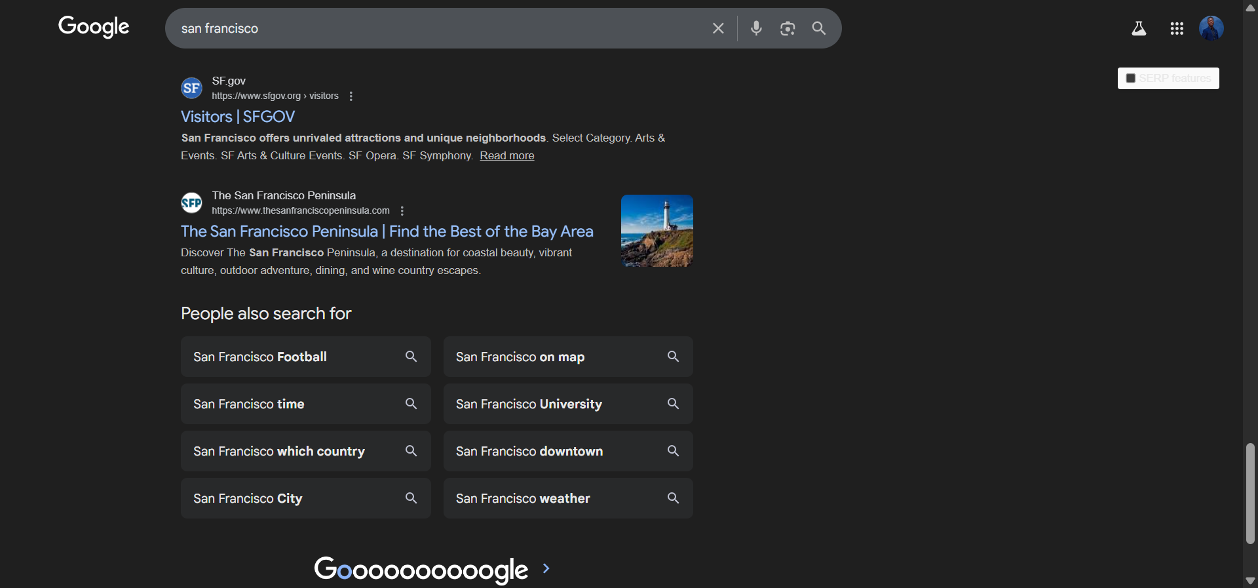The image size is (1258, 588).
Task: Focus the san francisco search input
Action: 439,28
